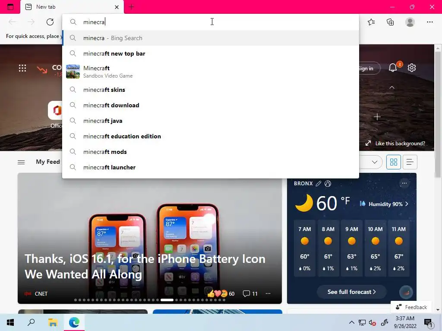Click Microsoft Edge taskbar icon
The width and height of the screenshot is (442, 331).
(x=74, y=322)
